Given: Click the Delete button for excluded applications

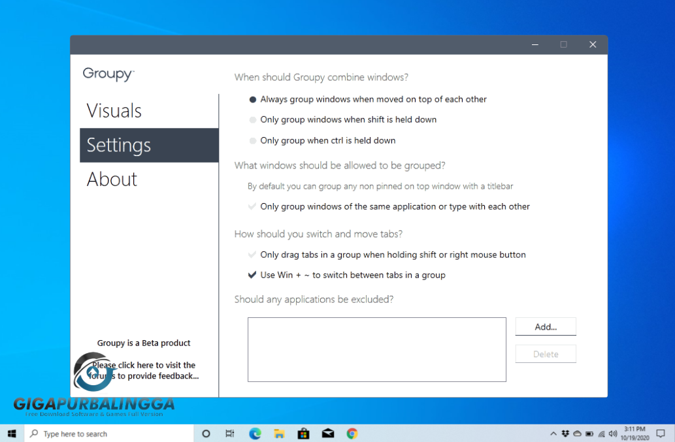Looking at the screenshot, I should [546, 353].
